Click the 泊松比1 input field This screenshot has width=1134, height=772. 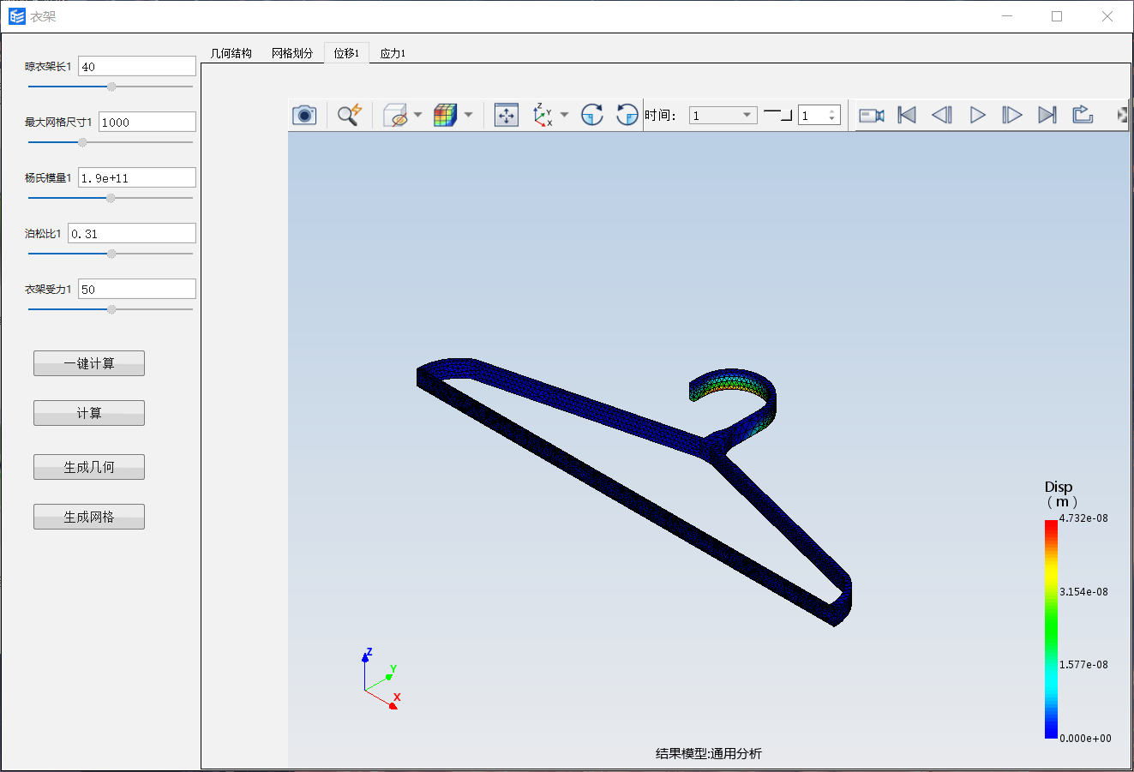click(132, 233)
